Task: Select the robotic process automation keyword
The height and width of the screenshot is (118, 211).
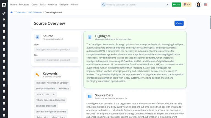Action: click(50, 100)
